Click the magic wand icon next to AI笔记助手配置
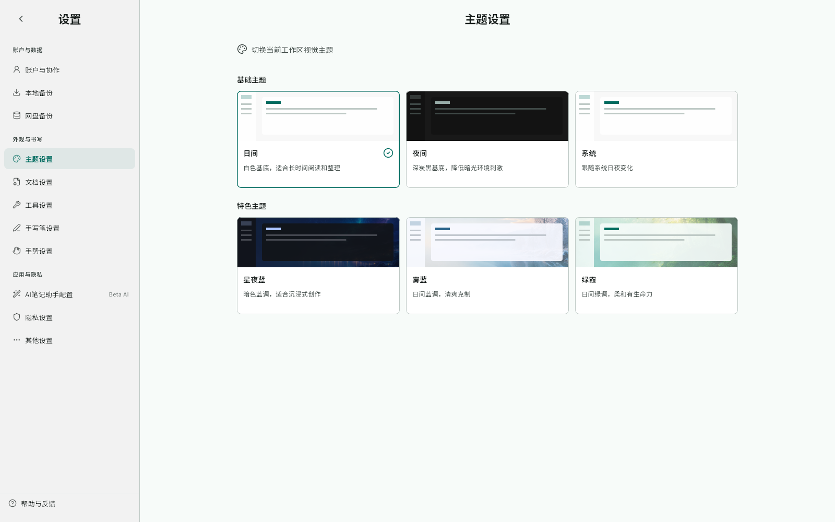This screenshot has width=835, height=522. pos(17,294)
